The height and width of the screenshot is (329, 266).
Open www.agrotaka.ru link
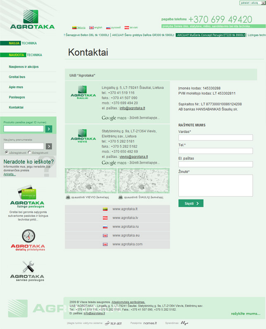pyautogui.click(x=125, y=227)
